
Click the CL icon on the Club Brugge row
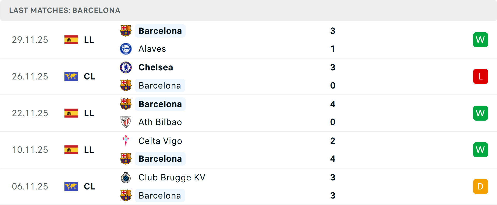71,186
